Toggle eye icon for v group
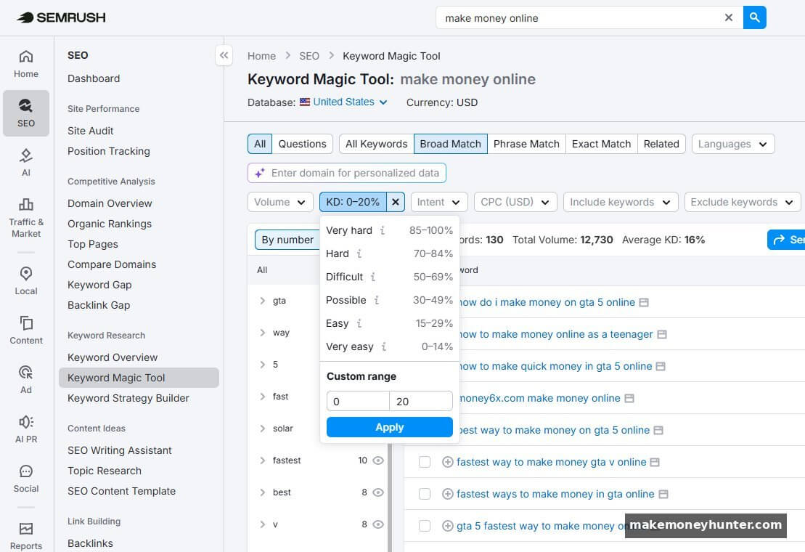The image size is (805, 552). (x=378, y=524)
